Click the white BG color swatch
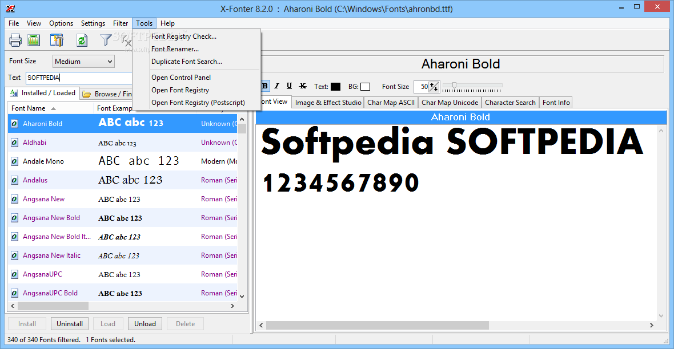The image size is (674, 349). pos(365,87)
